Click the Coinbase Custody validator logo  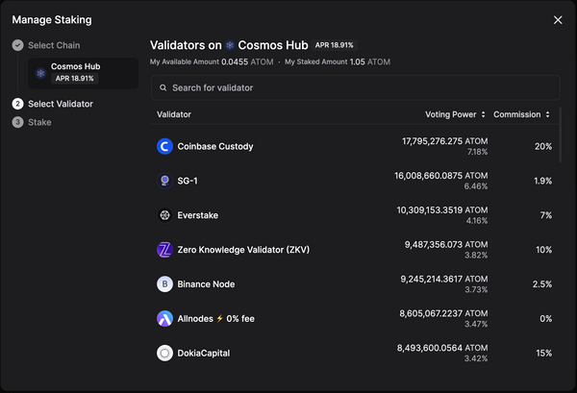point(164,146)
